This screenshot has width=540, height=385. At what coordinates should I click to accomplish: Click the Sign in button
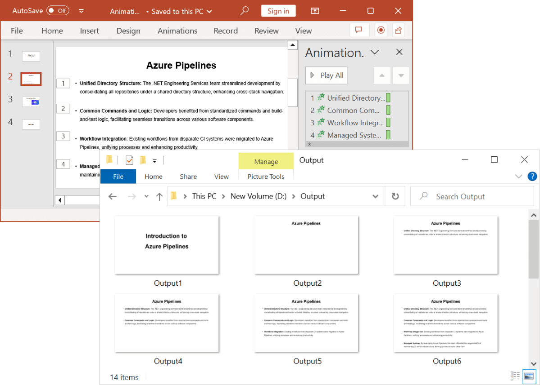pos(278,11)
